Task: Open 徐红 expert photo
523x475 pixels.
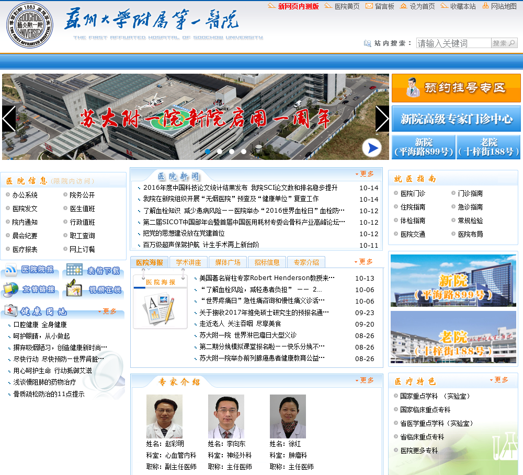Action: [x=288, y=416]
